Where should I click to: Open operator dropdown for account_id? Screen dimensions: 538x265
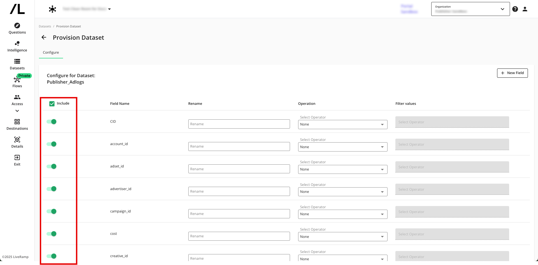pos(342,147)
